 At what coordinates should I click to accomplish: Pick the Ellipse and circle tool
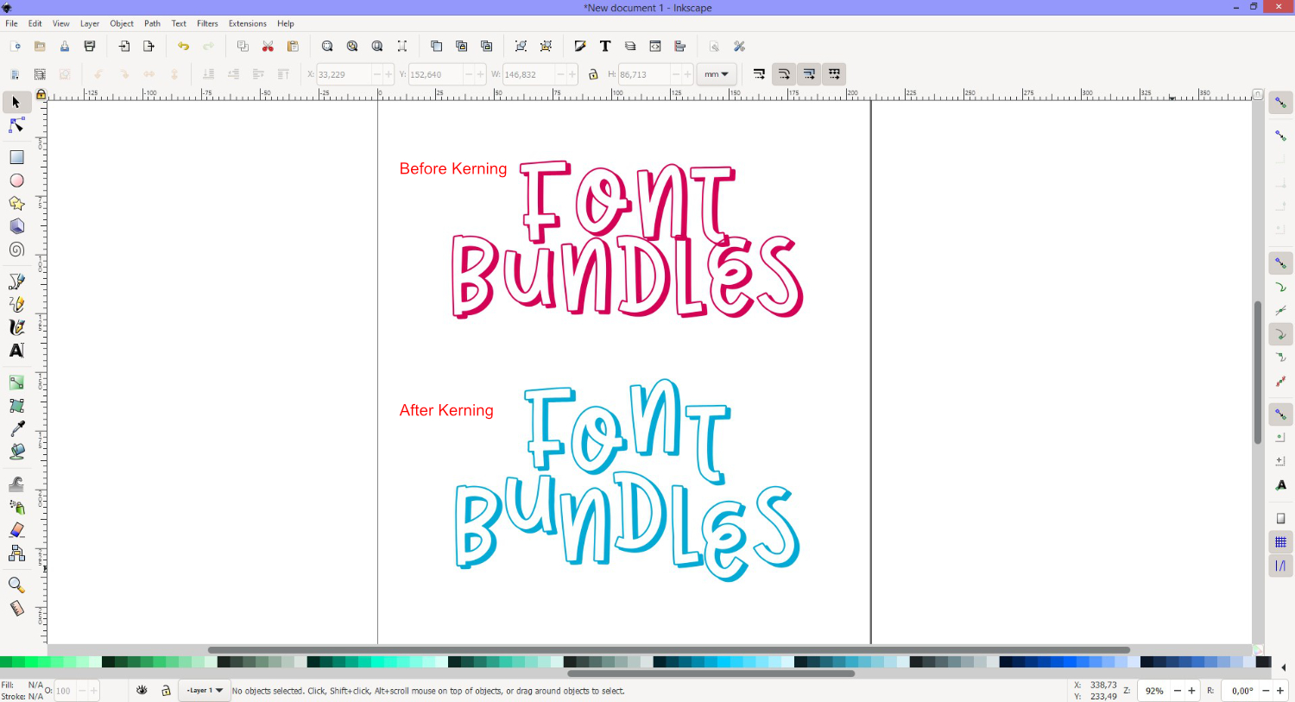pos(16,180)
